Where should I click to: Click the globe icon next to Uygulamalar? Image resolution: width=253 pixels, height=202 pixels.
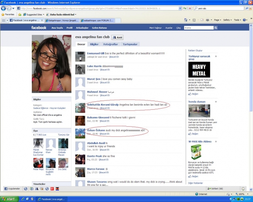[26, 189]
